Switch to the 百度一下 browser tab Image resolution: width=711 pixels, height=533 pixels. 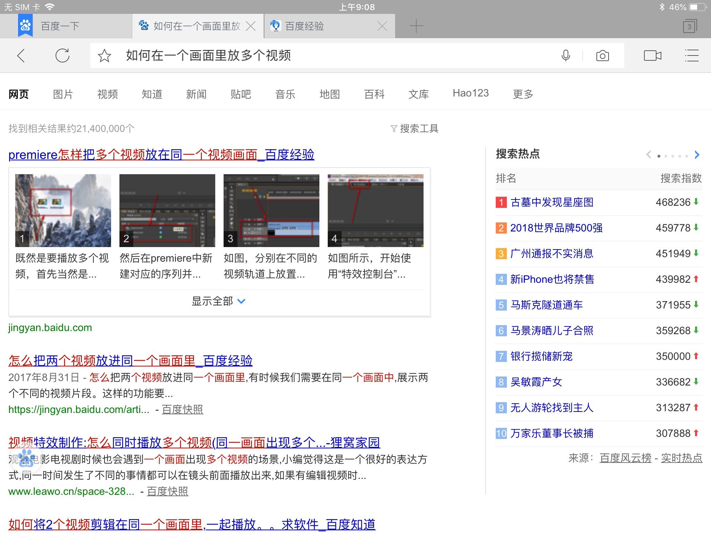coord(60,26)
